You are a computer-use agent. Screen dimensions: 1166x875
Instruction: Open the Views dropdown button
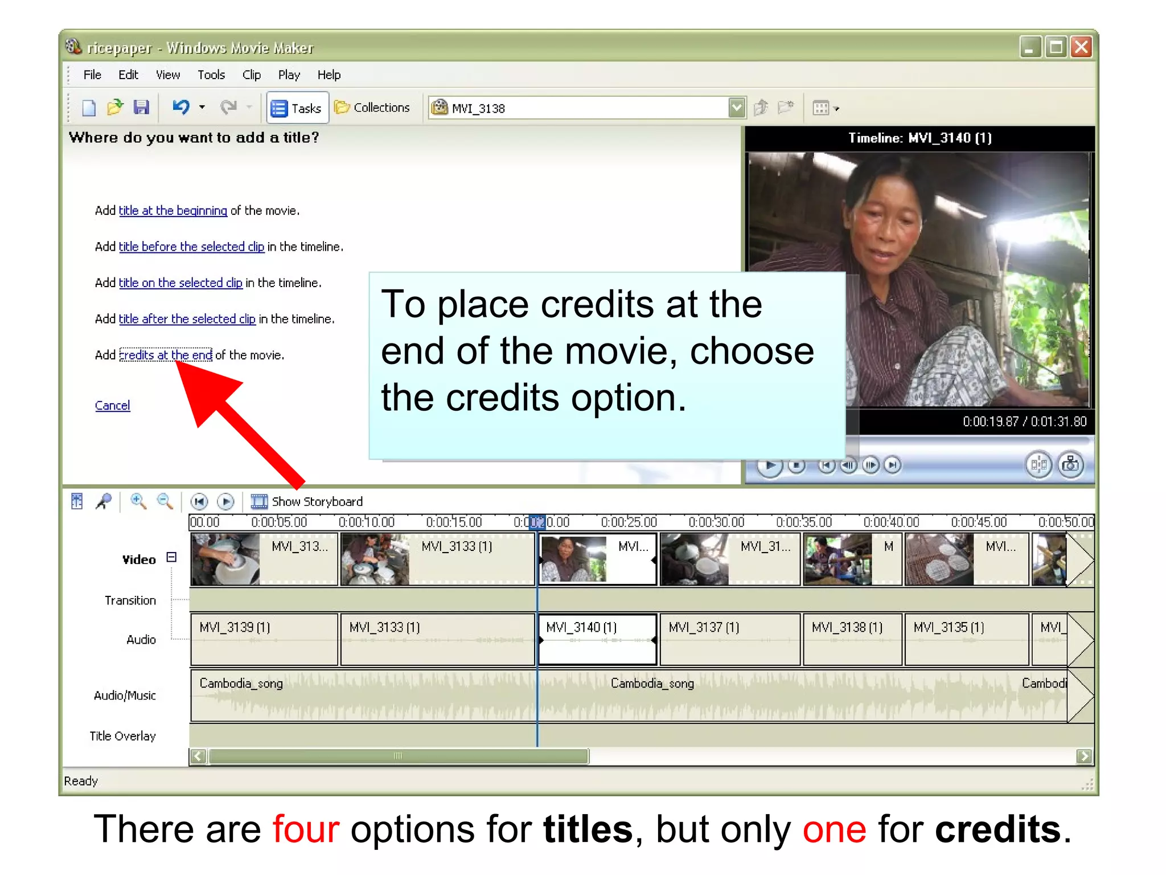click(826, 108)
